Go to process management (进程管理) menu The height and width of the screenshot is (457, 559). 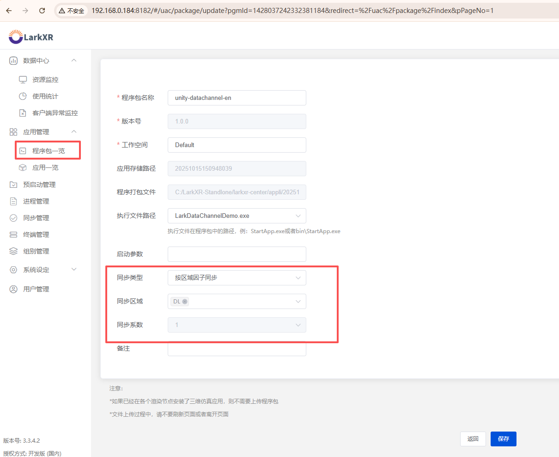tap(36, 201)
